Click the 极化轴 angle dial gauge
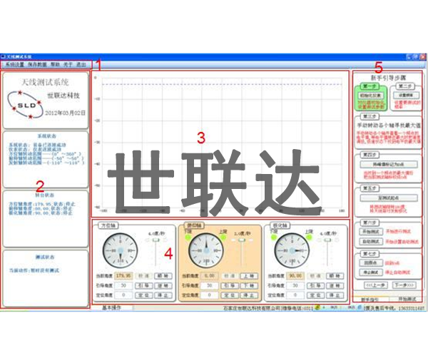This screenshot has height=348, width=428. 292,250
